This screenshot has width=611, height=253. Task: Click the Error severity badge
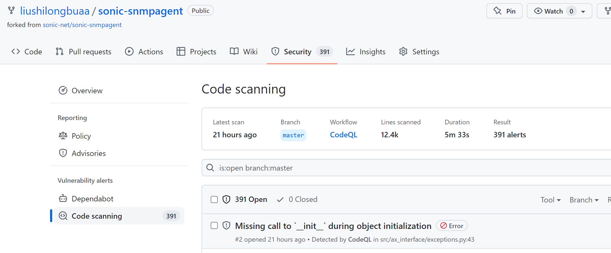tap(452, 226)
